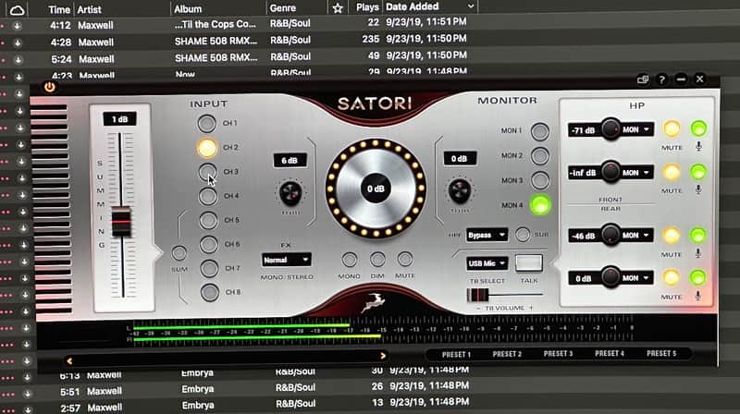Select input CH 5
Screen dimensions: 740x414
click(208, 220)
